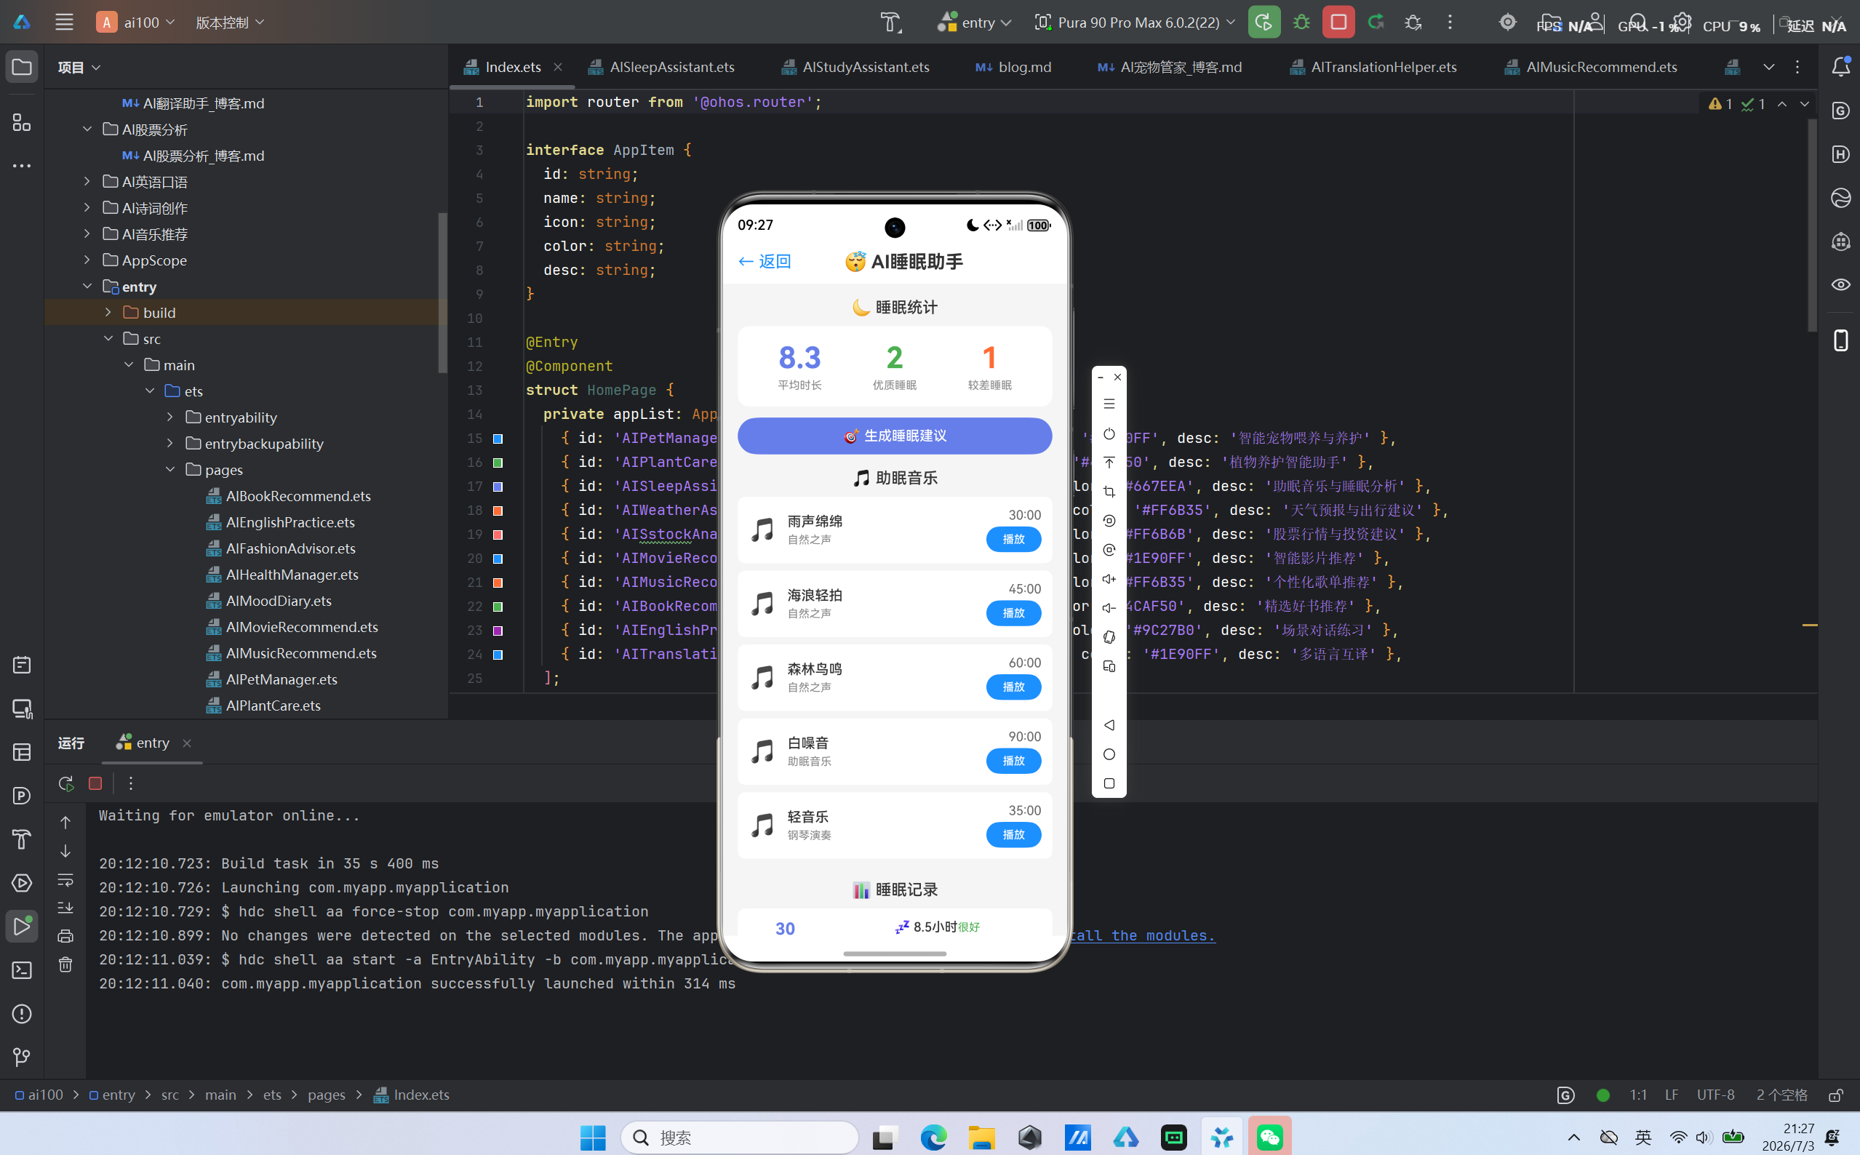1860x1155 pixels.
Task: Open the Project tool window folder icon
Action: pos(21,67)
